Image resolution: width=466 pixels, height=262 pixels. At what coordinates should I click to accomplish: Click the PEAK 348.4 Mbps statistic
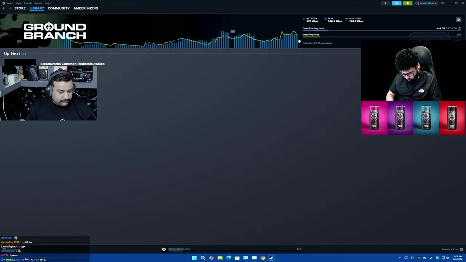(x=334, y=20)
